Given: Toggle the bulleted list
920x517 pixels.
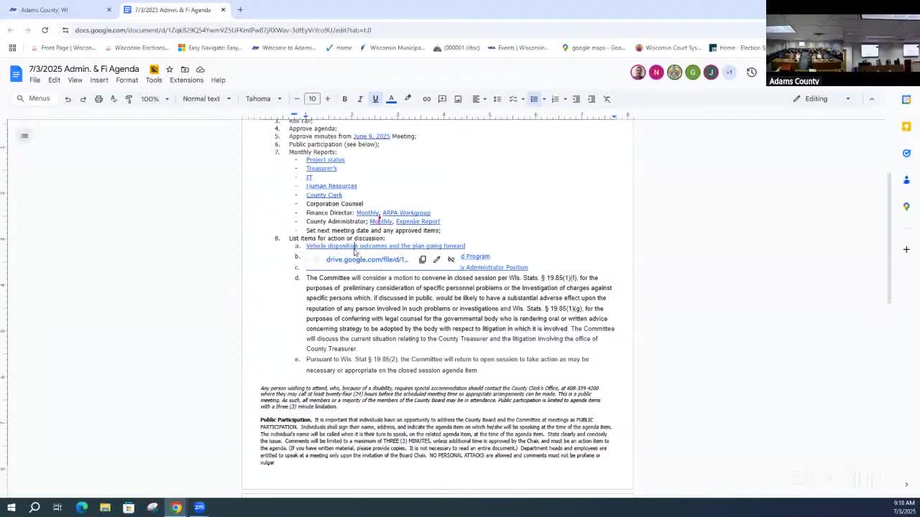Looking at the screenshot, I should pyautogui.click(x=533, y=99).
